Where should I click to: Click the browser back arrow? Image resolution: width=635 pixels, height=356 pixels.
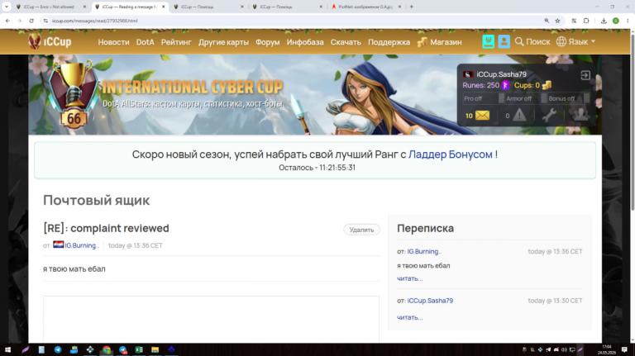pyautogui.click(x=7, y=21)
